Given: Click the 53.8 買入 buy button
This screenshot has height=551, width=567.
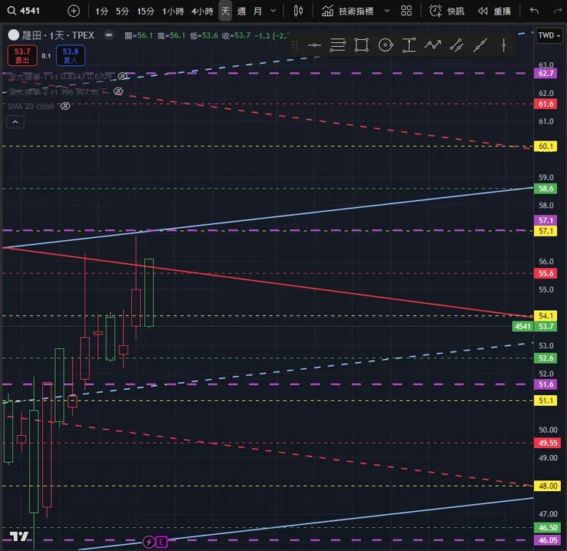Looking at the screenshot, I should (70, 55).
